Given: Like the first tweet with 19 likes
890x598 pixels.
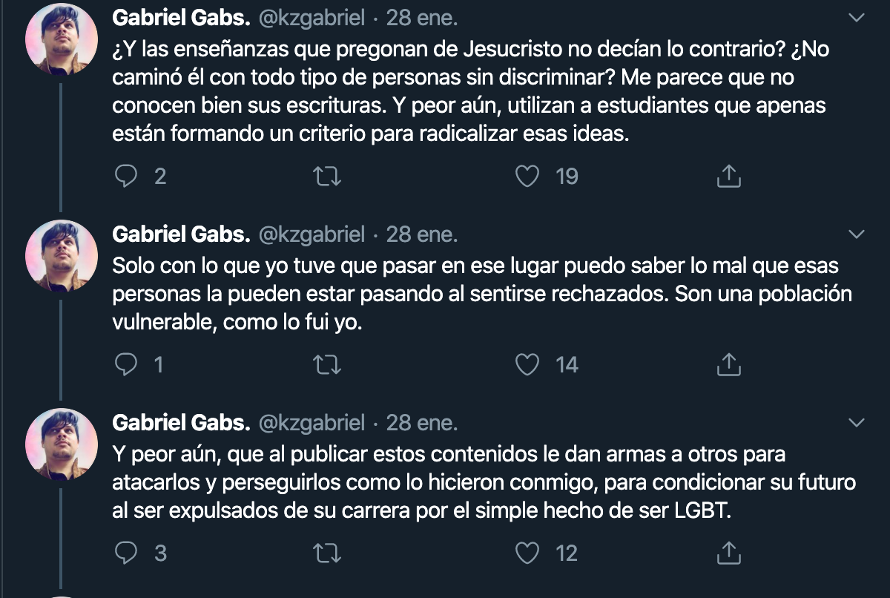Looking at the screenshot, I should [527, 177].
